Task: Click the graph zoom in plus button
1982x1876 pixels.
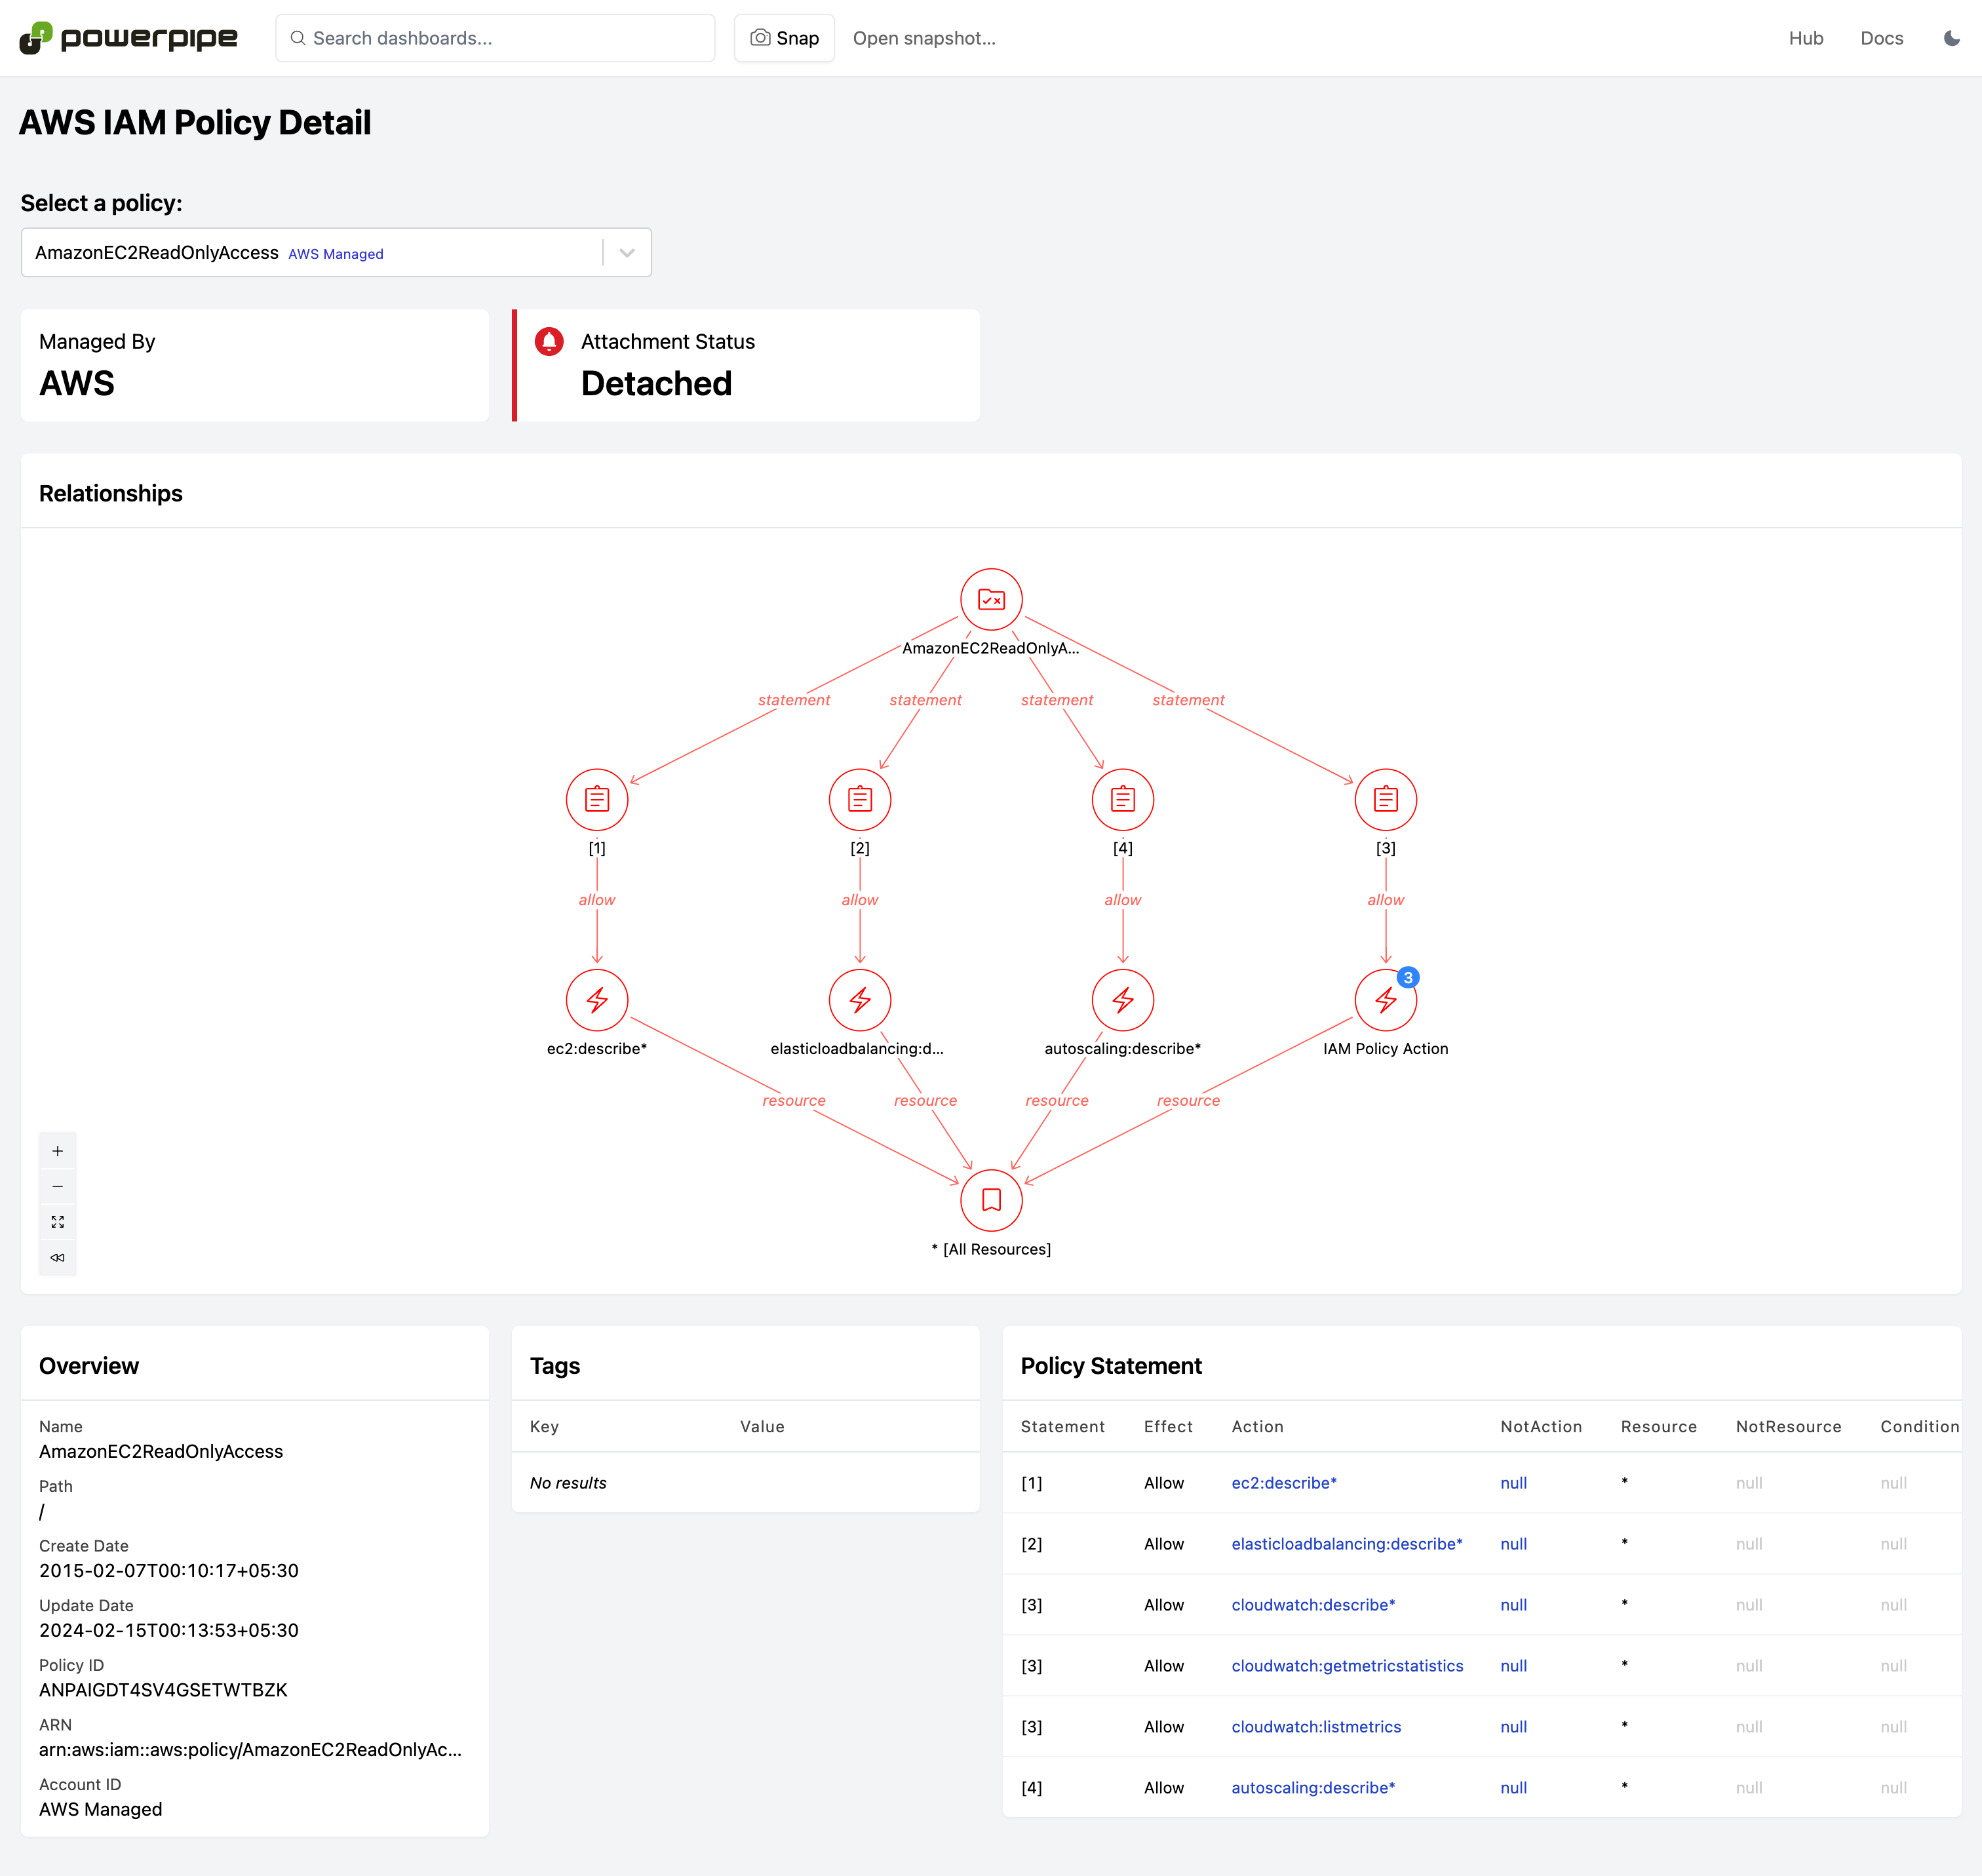Action: [57, 1151]
